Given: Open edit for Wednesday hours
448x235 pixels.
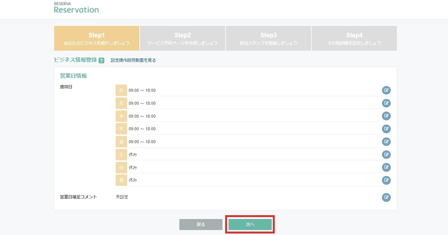Looking at the screenshot, I should (x=386, y=116).
